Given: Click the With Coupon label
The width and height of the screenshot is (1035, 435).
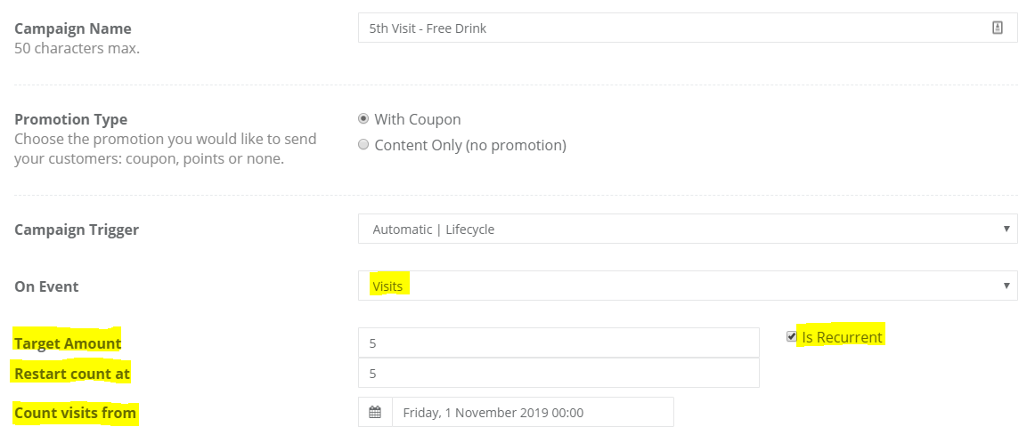Looking at the screenshot, I should pyautogui.click(x=417, y=119).
